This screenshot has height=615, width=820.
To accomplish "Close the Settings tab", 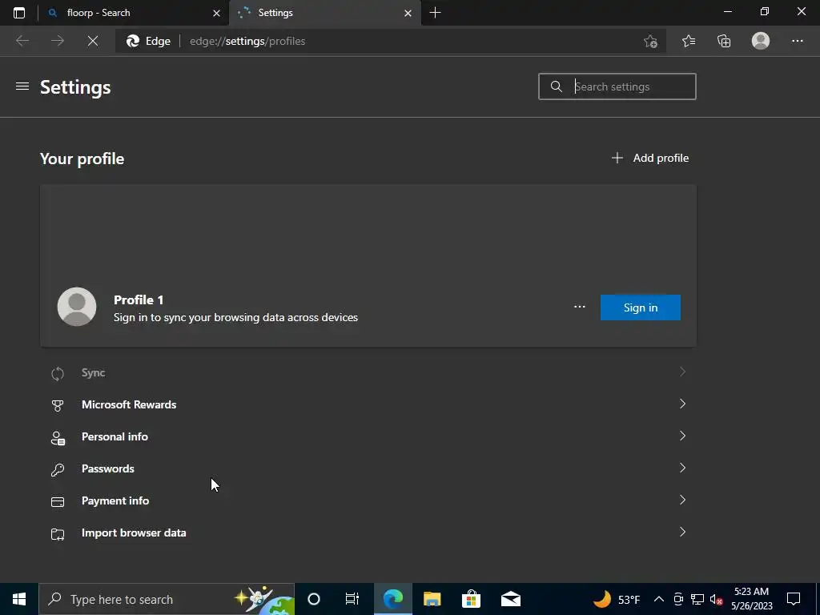I will (408, 13).
